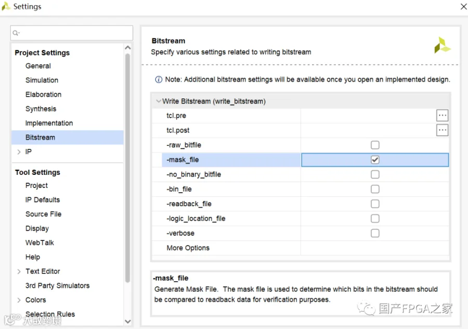The image size is (468, 329).
Task: Open IP Defaults settings
Action: coord(43,199)
